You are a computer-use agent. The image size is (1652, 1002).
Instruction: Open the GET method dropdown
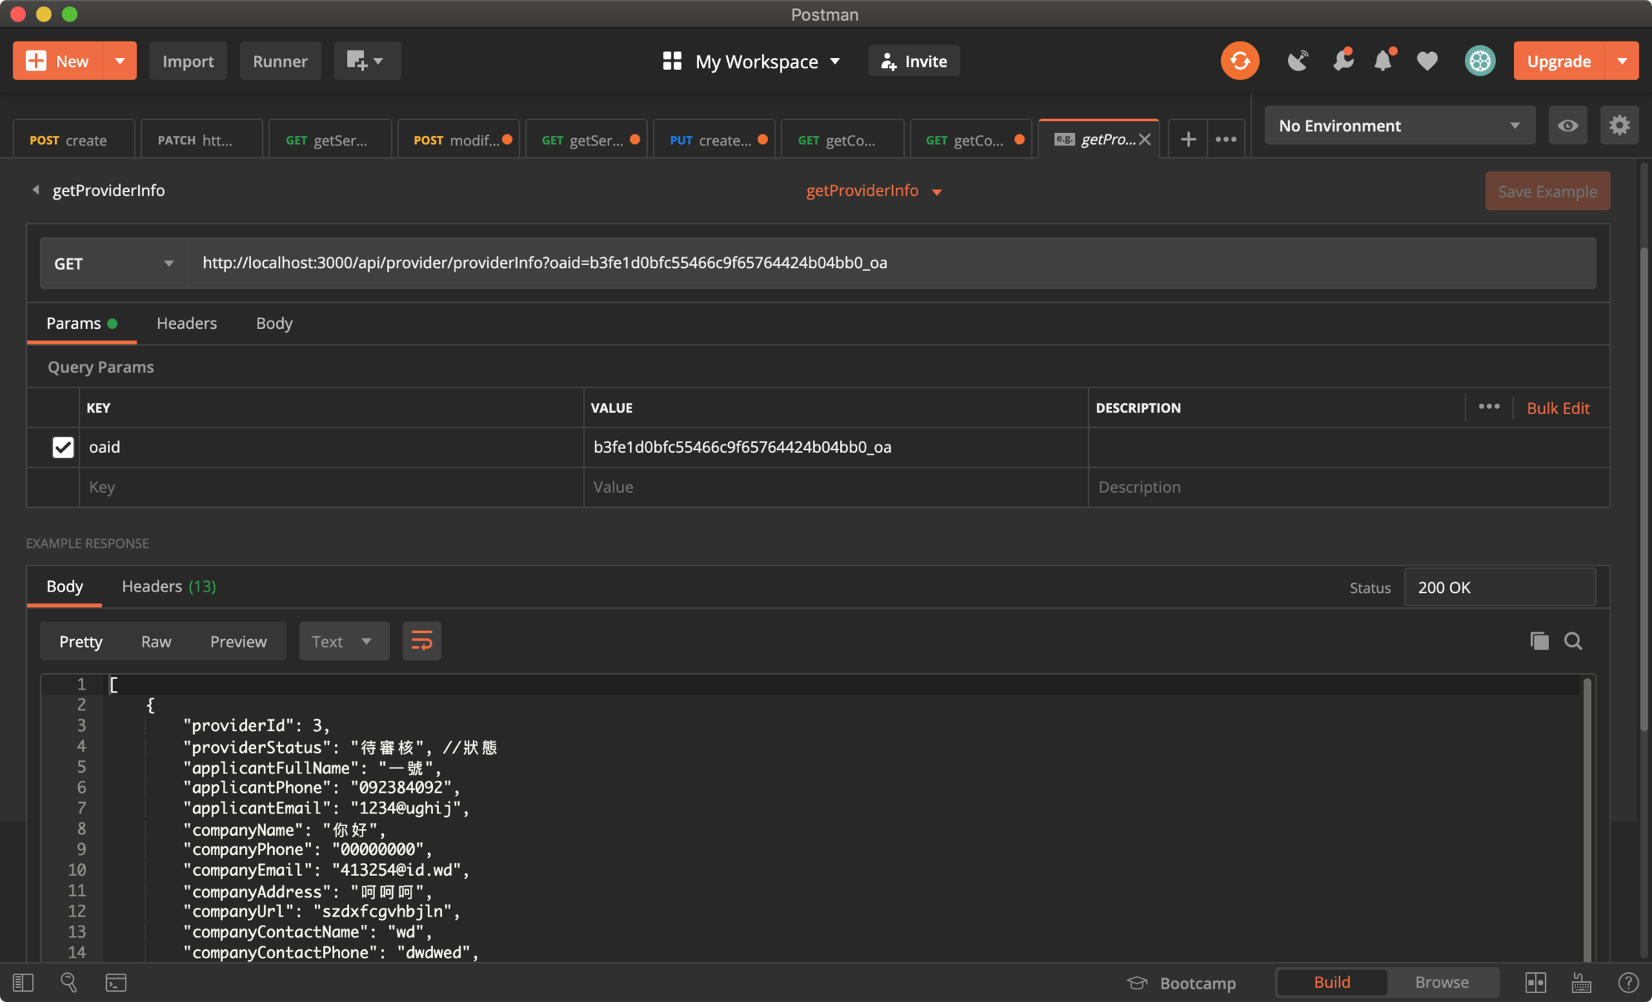click(114, 263)
